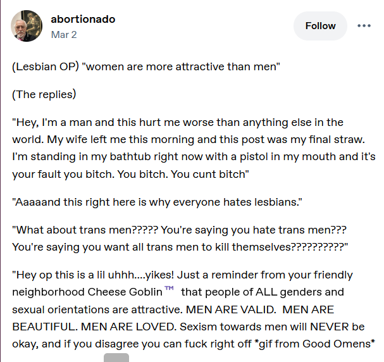
Task: Click the "My wife left me this morning" line
Action: pyautogui.click(x=189, y=139)
